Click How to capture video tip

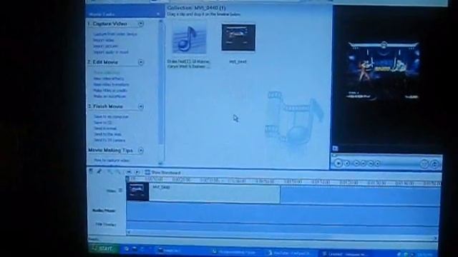coord(112,160)
